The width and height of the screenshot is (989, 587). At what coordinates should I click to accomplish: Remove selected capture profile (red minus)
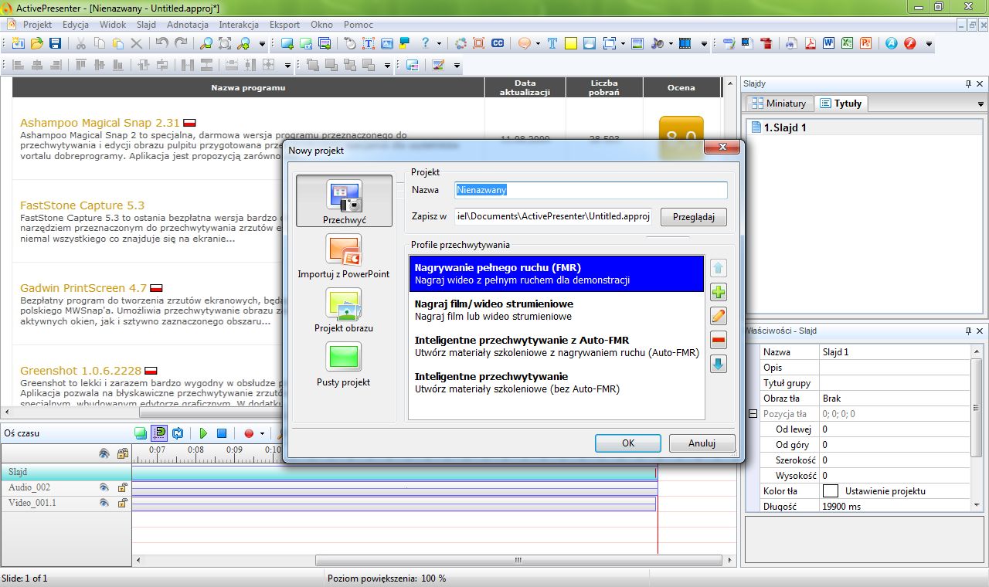(719, 340)
